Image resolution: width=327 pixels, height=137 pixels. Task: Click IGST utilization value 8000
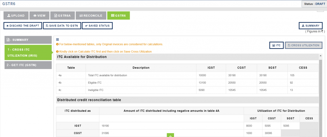click(249, 126)
